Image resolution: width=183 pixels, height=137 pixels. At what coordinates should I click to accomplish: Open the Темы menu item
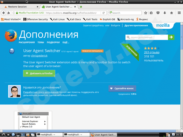pos(41,42)
